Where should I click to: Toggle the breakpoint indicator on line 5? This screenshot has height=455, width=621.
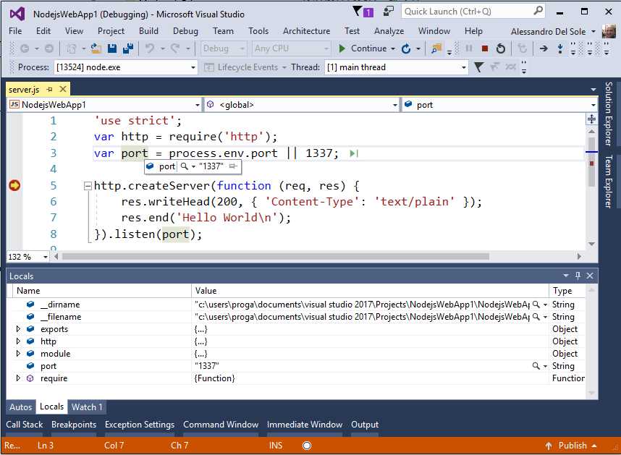14,185
